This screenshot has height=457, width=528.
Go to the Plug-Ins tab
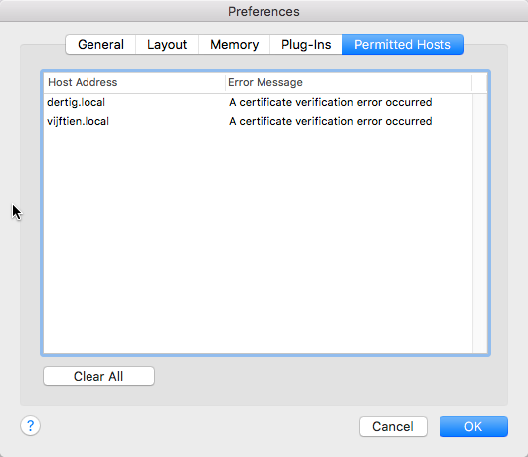click(306, 45)
